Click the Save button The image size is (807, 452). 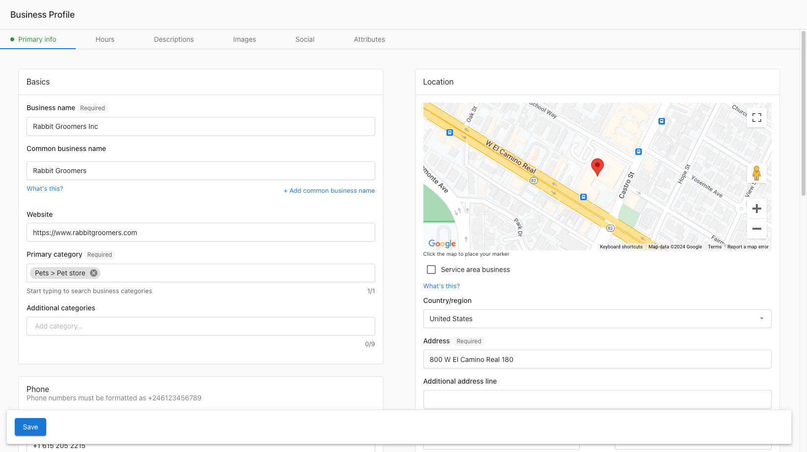click(30, 427)
